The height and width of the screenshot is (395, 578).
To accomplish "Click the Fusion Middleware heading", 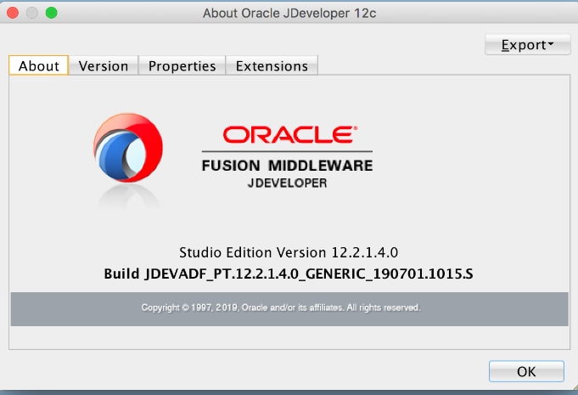I will (287, 166).
